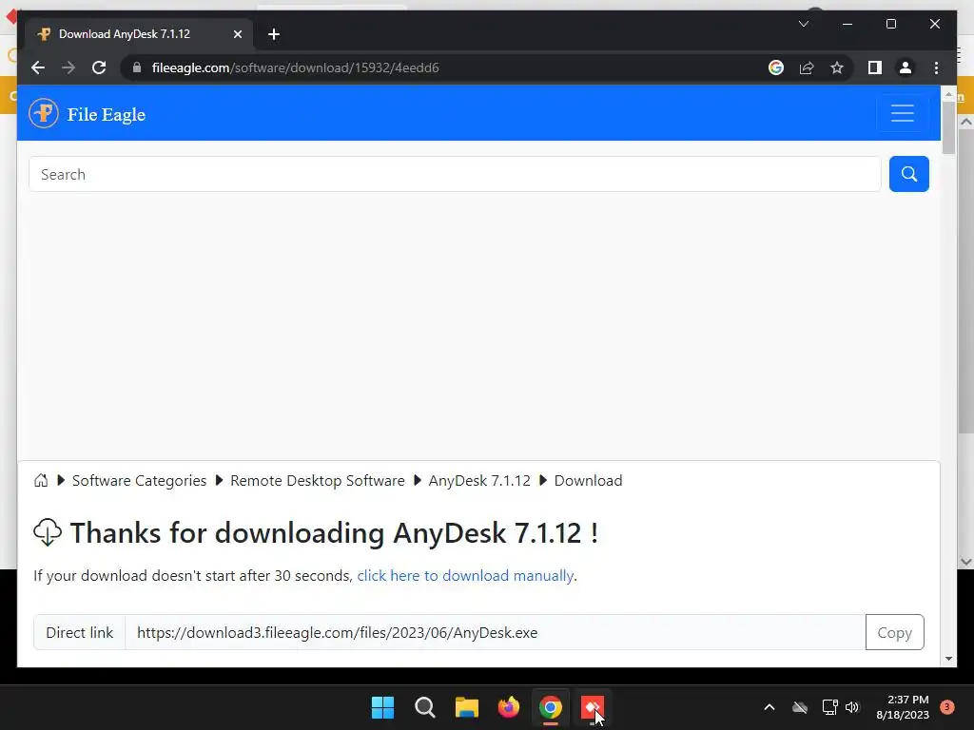Select the direct link URL field
The width and height of the screenshot is (974, 730).
pyautogui.click(x=495, y=632)
